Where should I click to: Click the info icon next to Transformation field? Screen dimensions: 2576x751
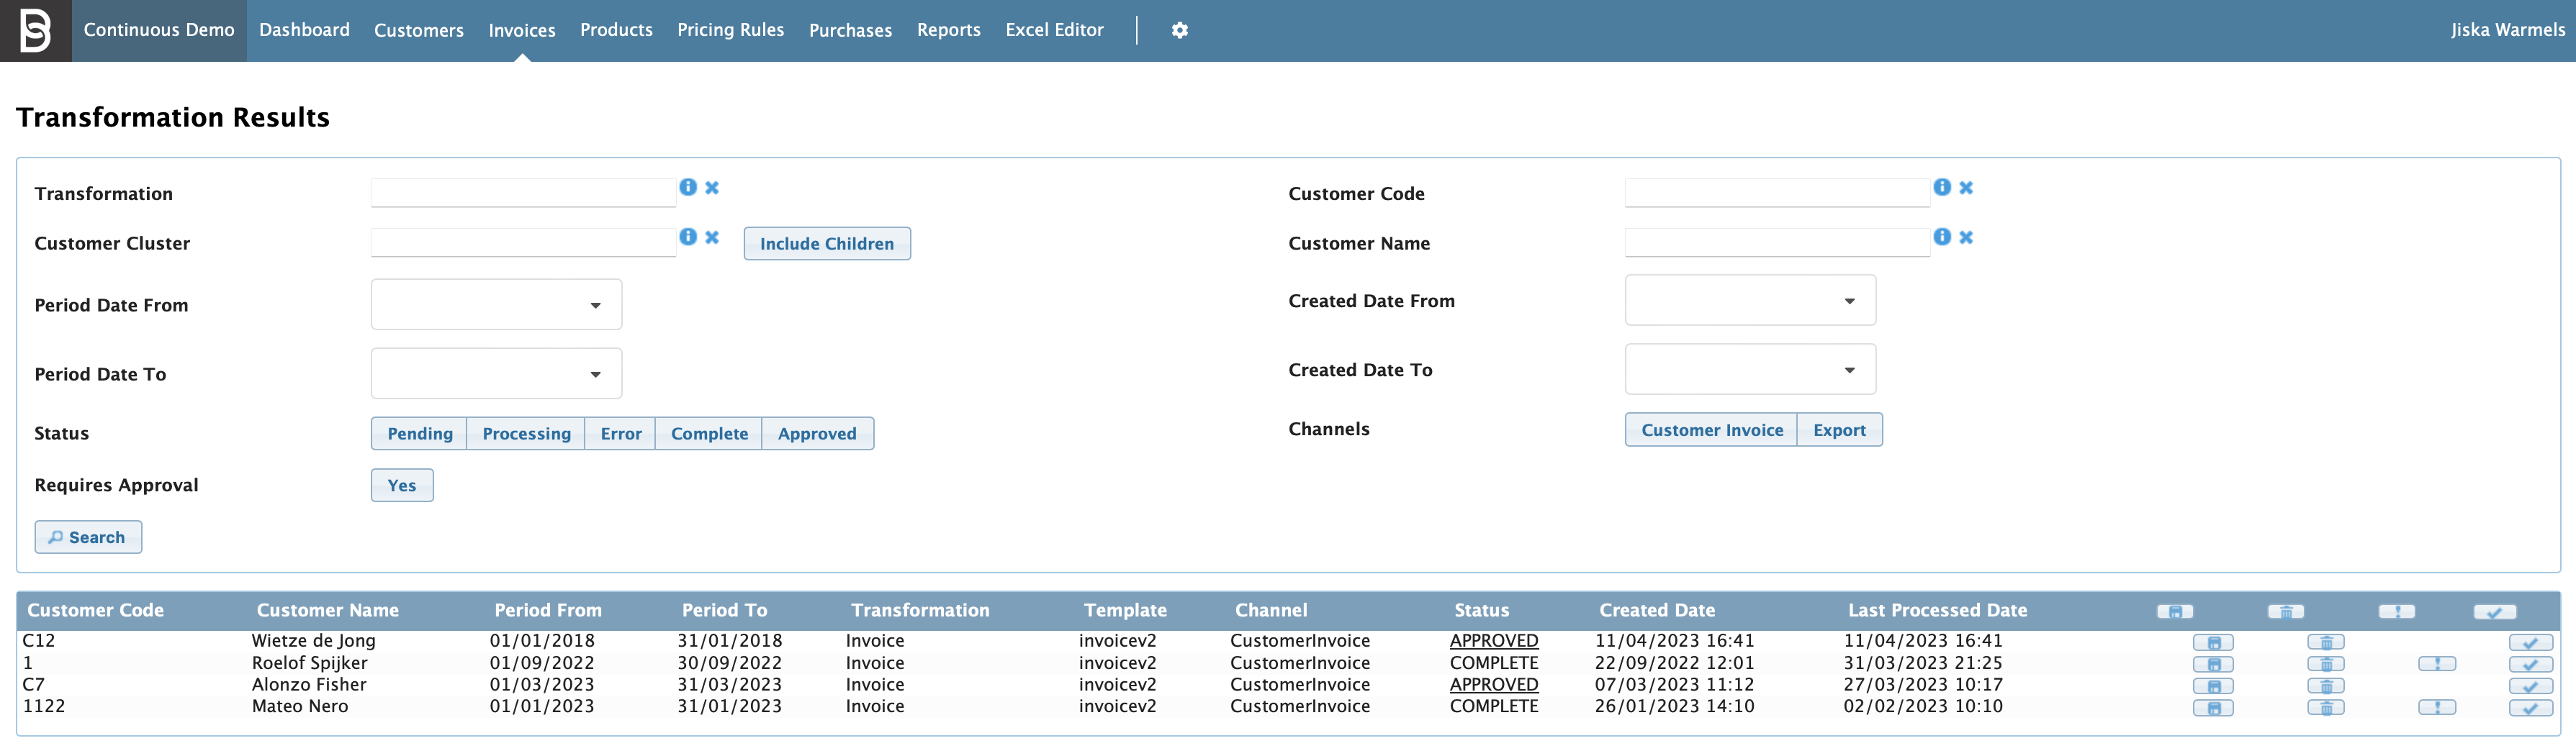click(x=688, y=187)
